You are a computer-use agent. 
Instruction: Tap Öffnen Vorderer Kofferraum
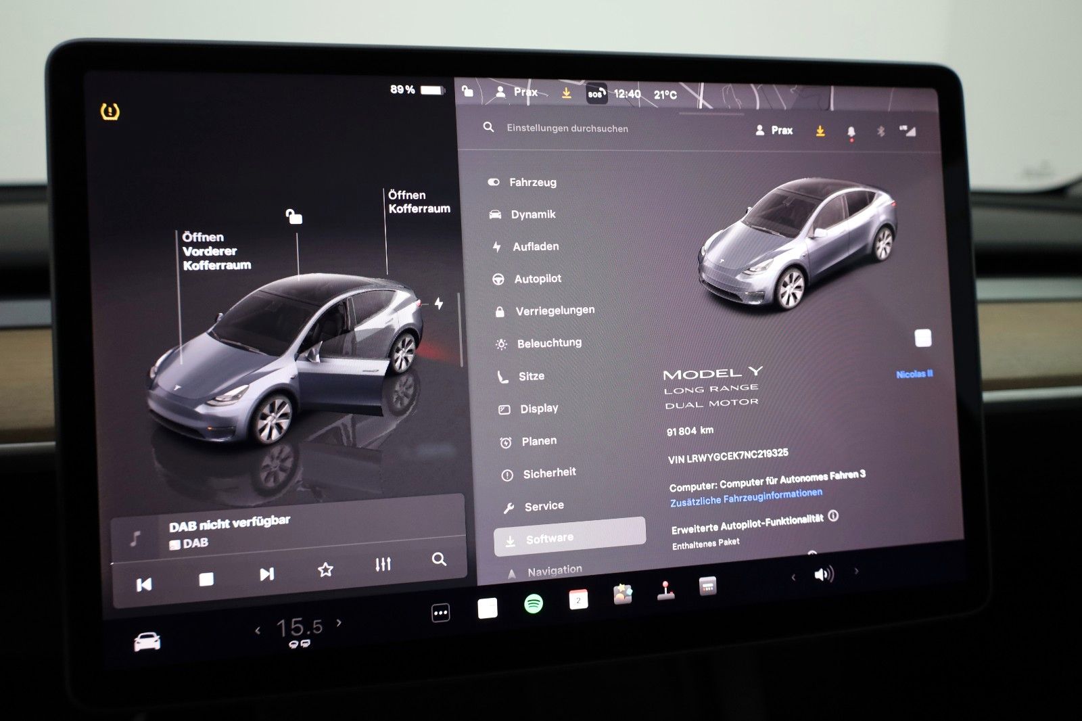216,251
